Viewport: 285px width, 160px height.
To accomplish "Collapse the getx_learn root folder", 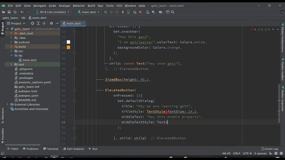I will point(8,29).
